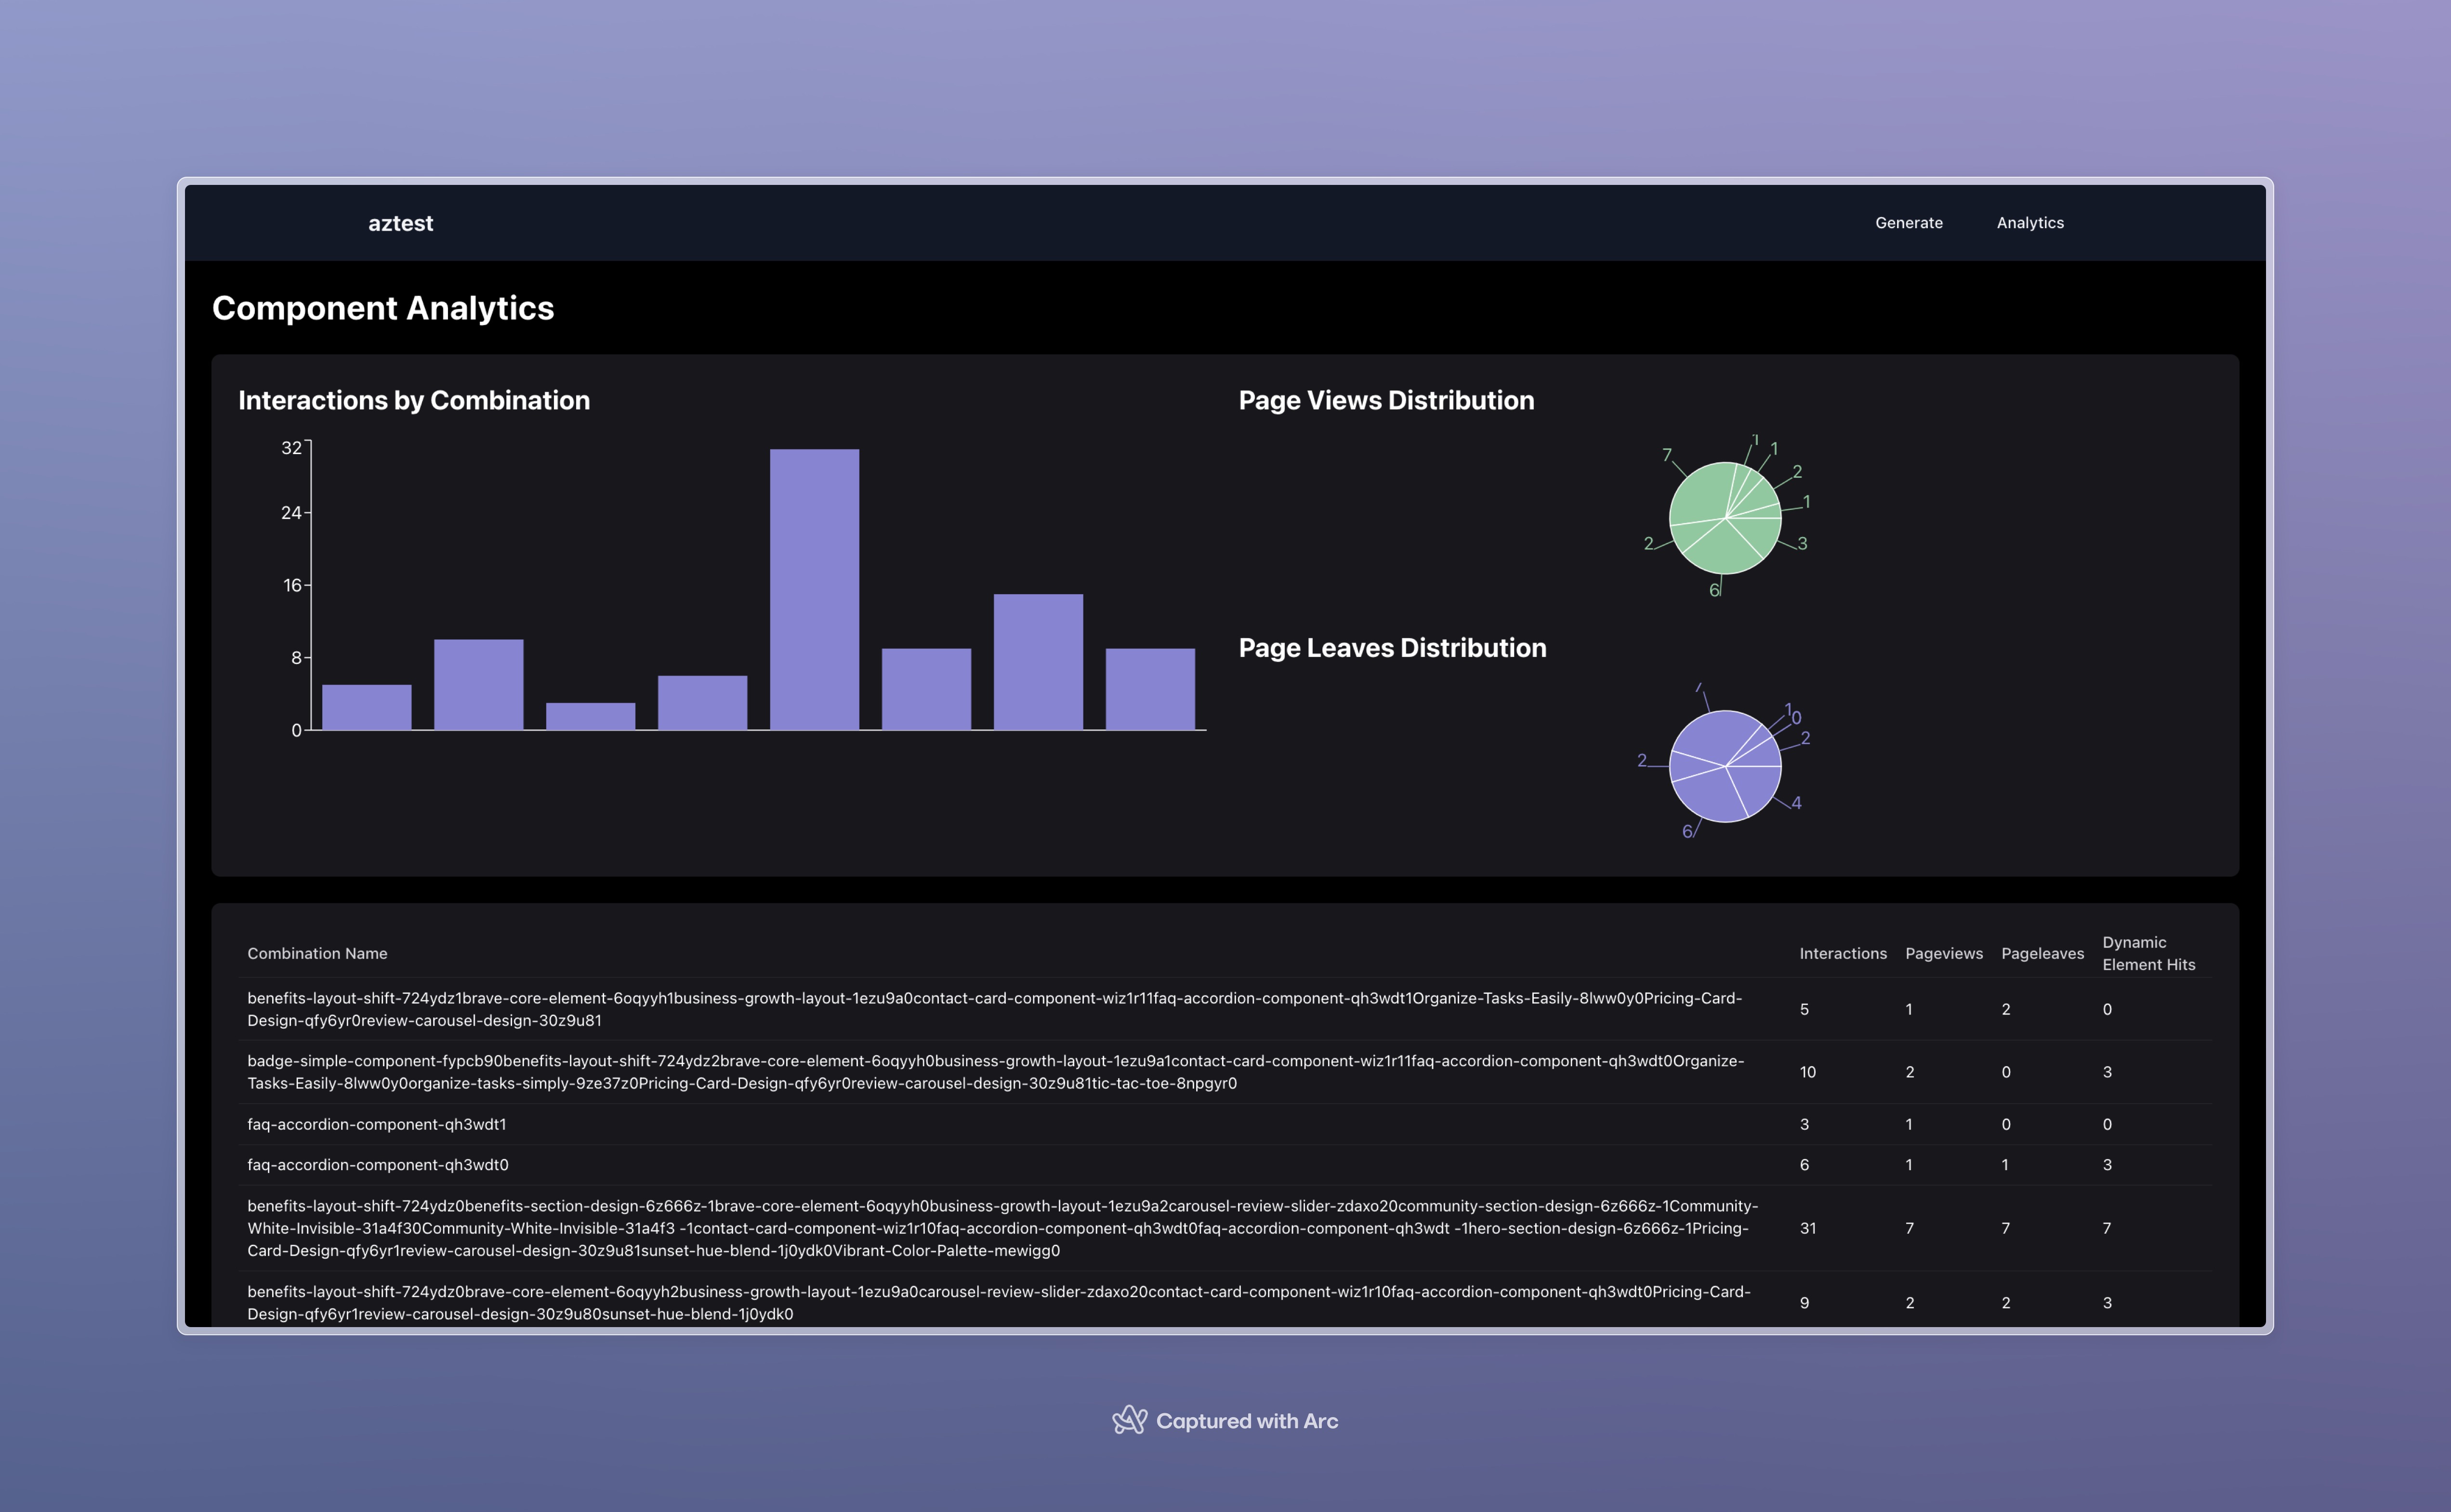Viewport: 2451px width, 1512px height.
Task: Click the Combination Name column header
Action: 317,953
